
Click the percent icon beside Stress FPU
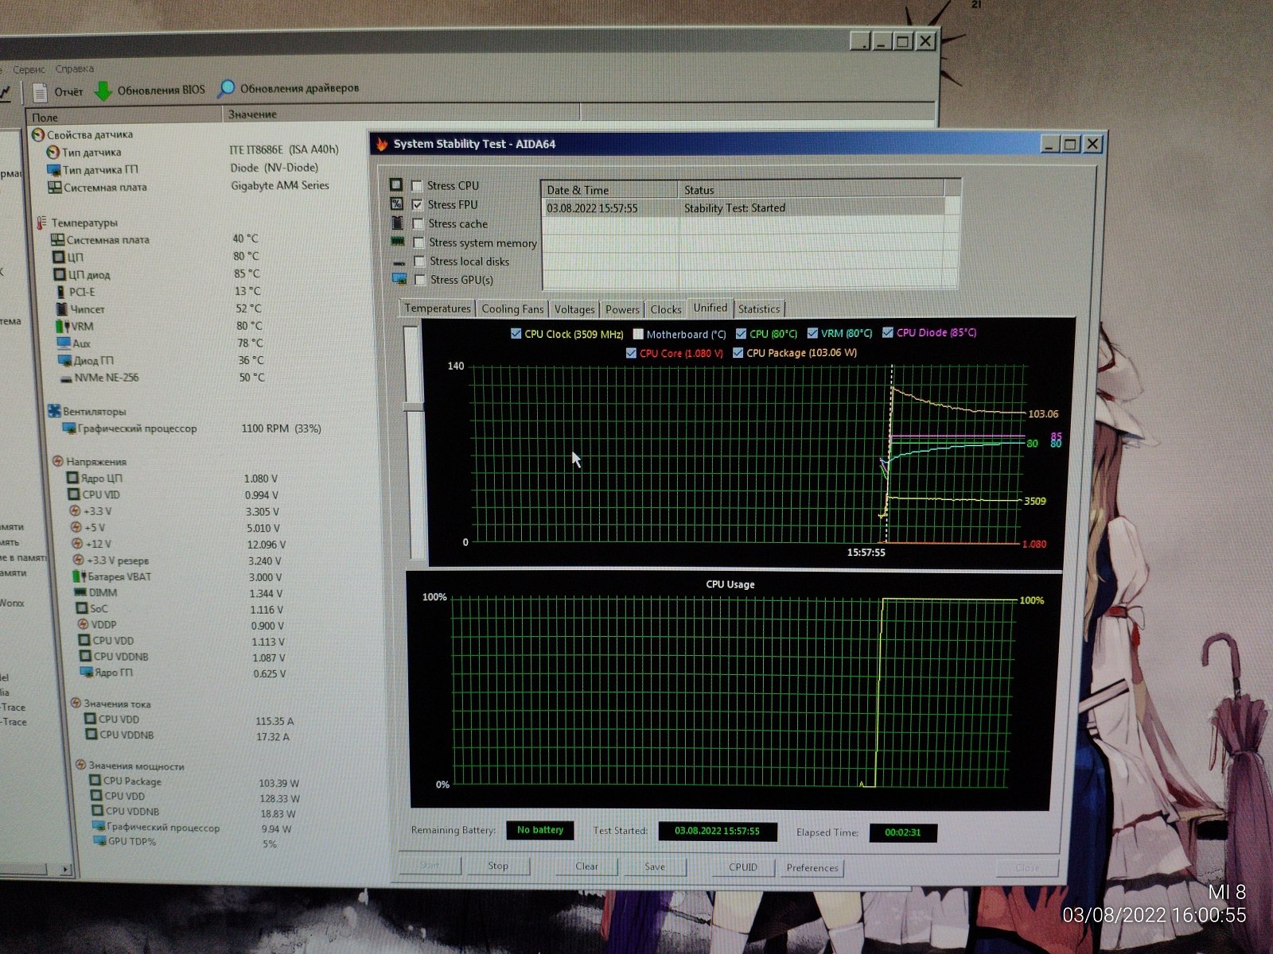(396, 204)
